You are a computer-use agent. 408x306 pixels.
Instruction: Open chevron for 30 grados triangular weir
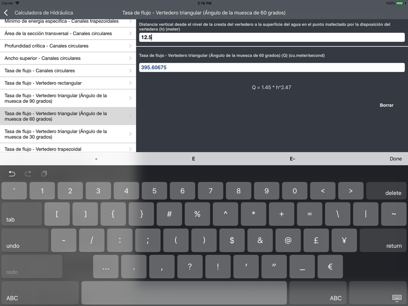131,134
